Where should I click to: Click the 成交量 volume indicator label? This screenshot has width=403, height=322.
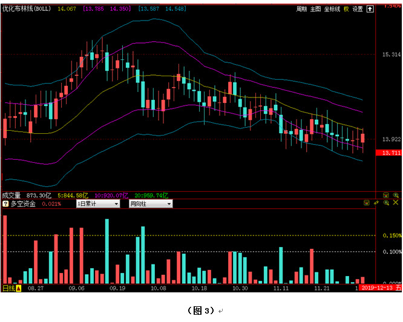(x=11, y=196)
